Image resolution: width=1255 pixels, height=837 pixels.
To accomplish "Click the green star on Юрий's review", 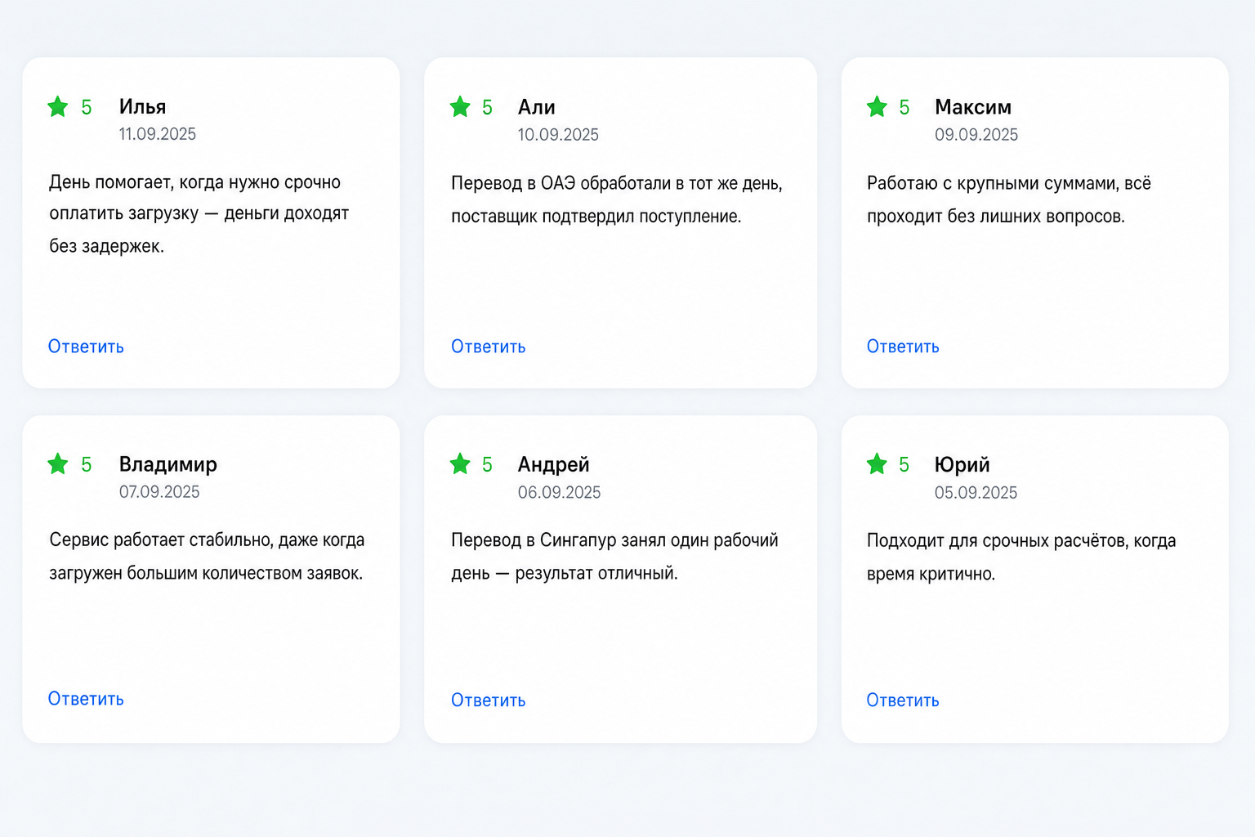I will click(877, 464).
